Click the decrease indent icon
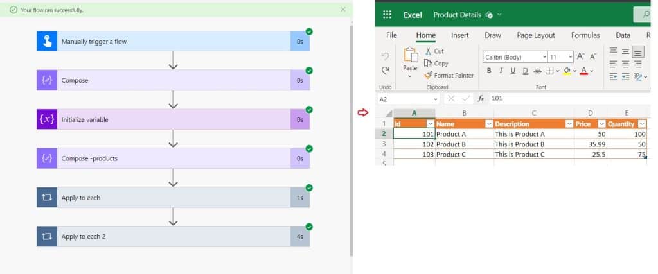Screen dimensions: 658x274 614,76
